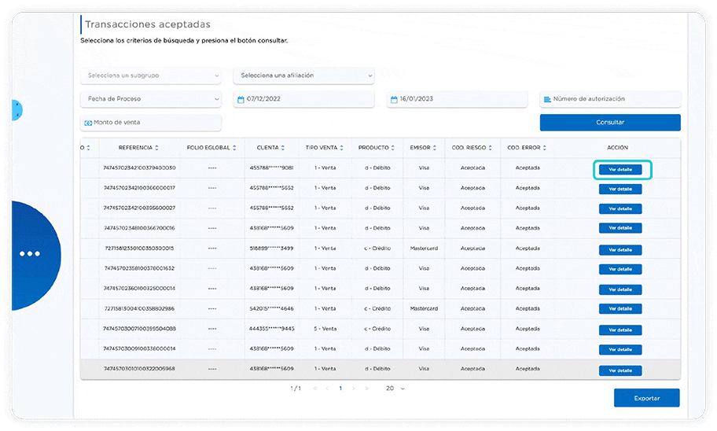Open the 'Selecciona un subgrupo' dropdown
The image size is (717, 431).
point(151,76)
